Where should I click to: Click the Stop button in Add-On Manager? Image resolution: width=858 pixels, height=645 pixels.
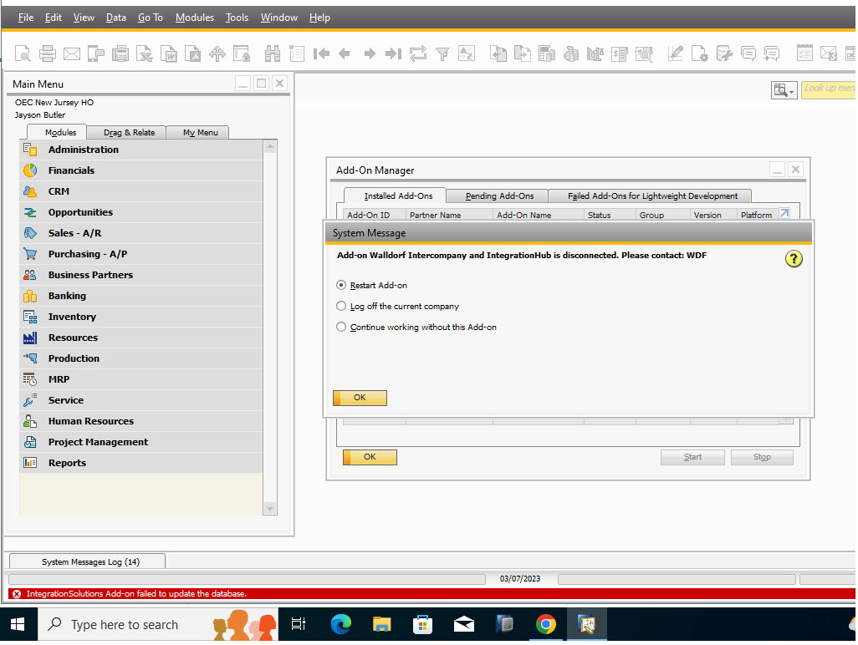pos(761,457)
